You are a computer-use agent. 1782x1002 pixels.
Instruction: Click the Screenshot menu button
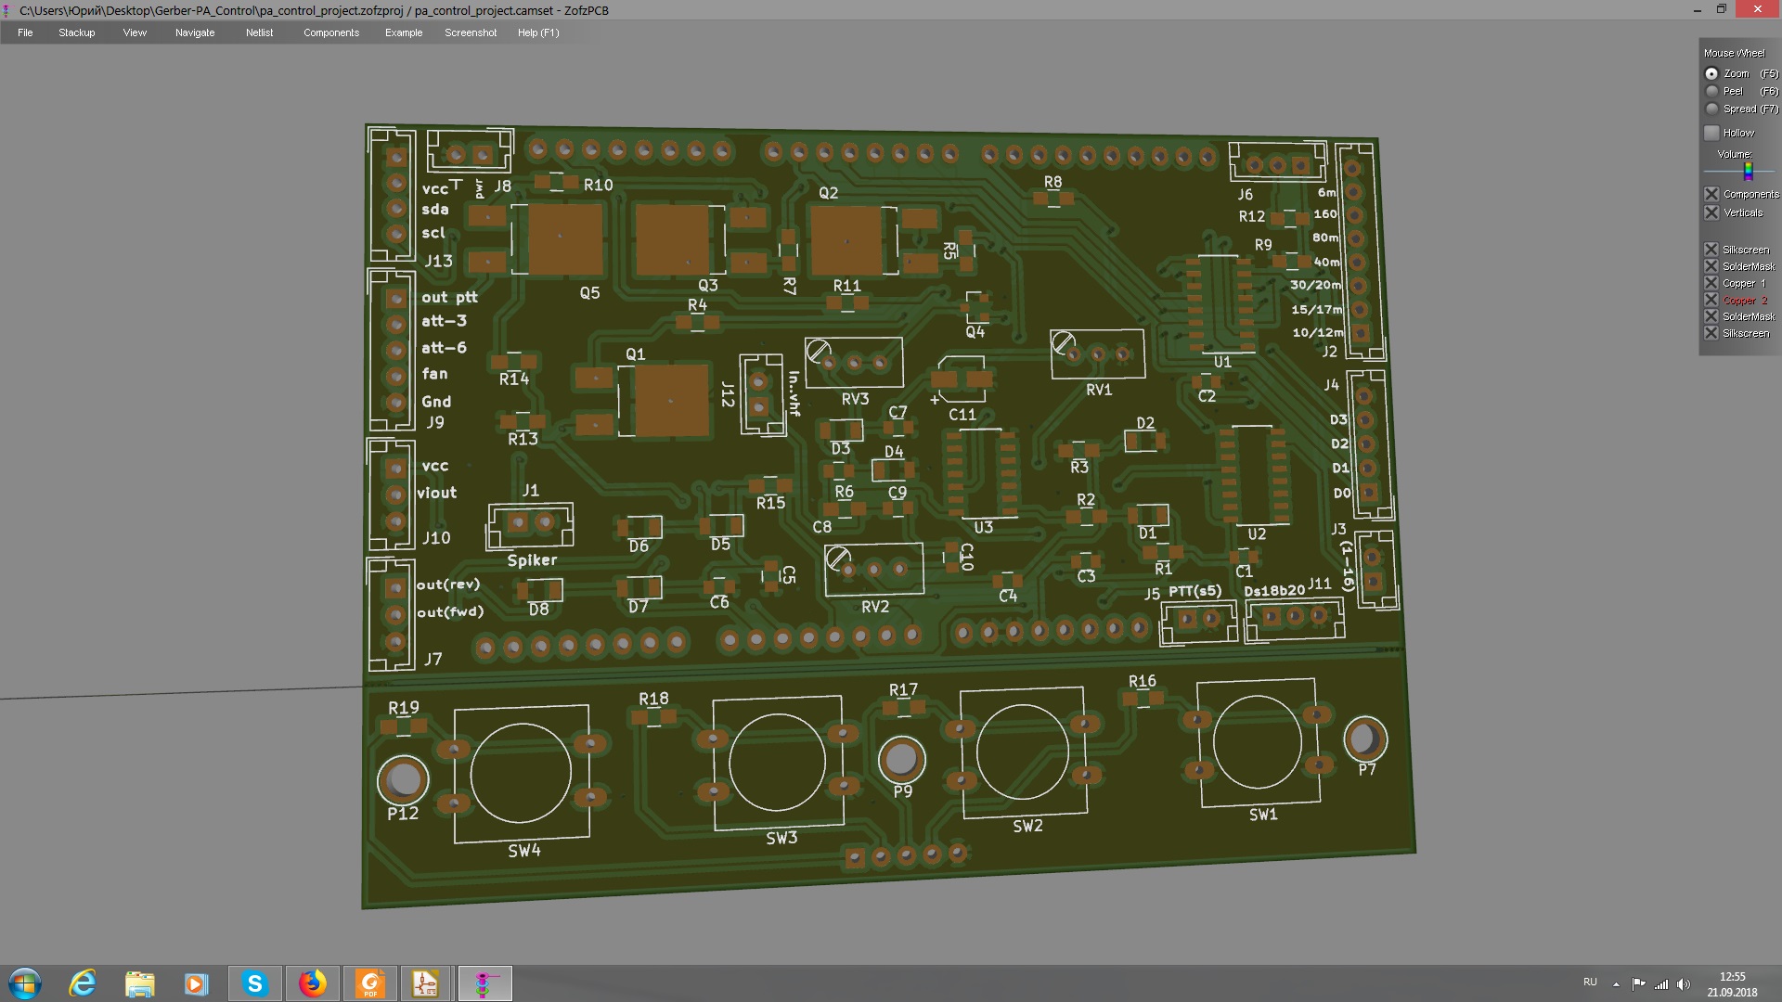[x=470, y=32]
